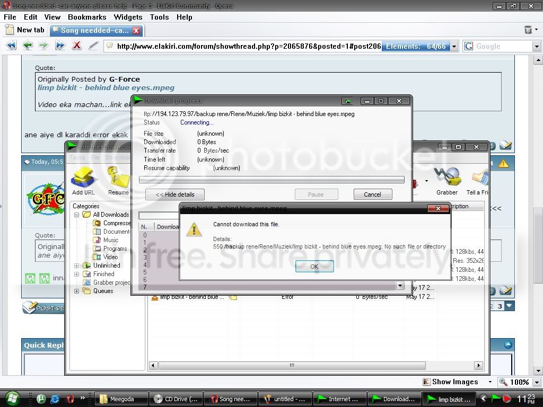Click Opera fast forward icon
Image resolution: width=543 pixels, height=407 pixels.
click(60, 46)
